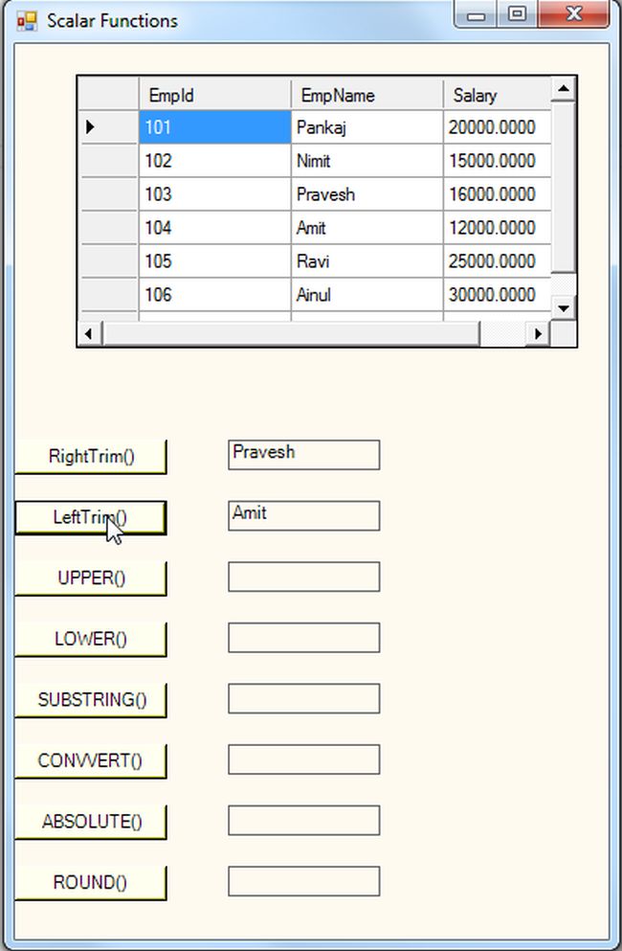This screenshot has height=951, width=622.
Task: Select the salary cell 16000.0000
Action: tap(497, 194)
